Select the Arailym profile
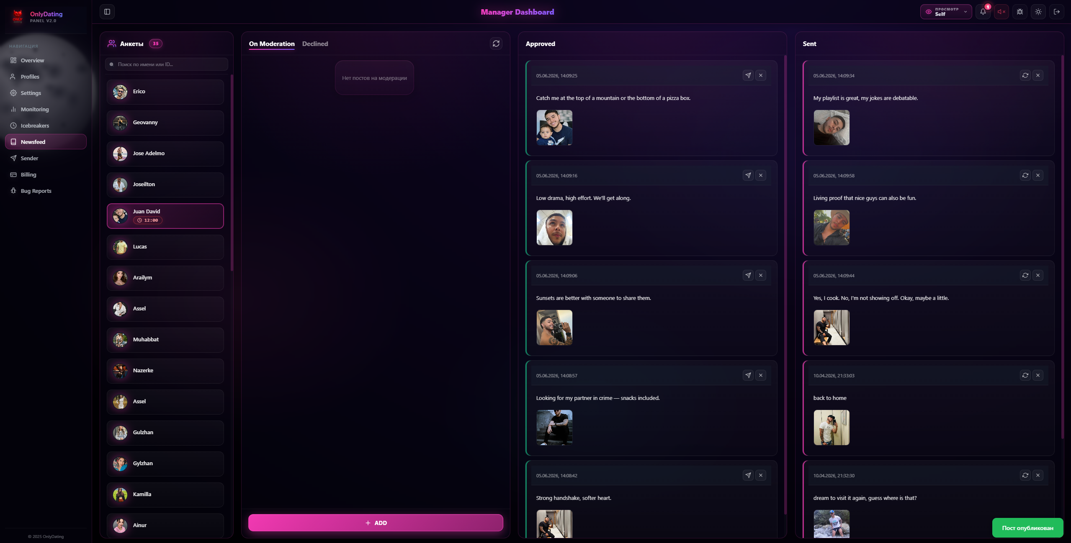 [x=165, y=278]
